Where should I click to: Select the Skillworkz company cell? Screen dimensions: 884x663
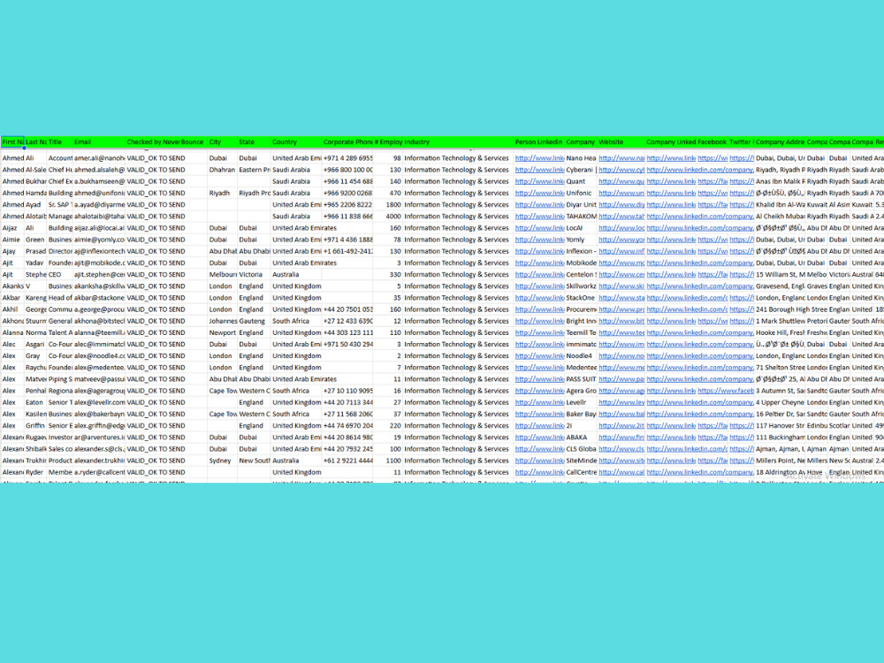pos(582,286)
